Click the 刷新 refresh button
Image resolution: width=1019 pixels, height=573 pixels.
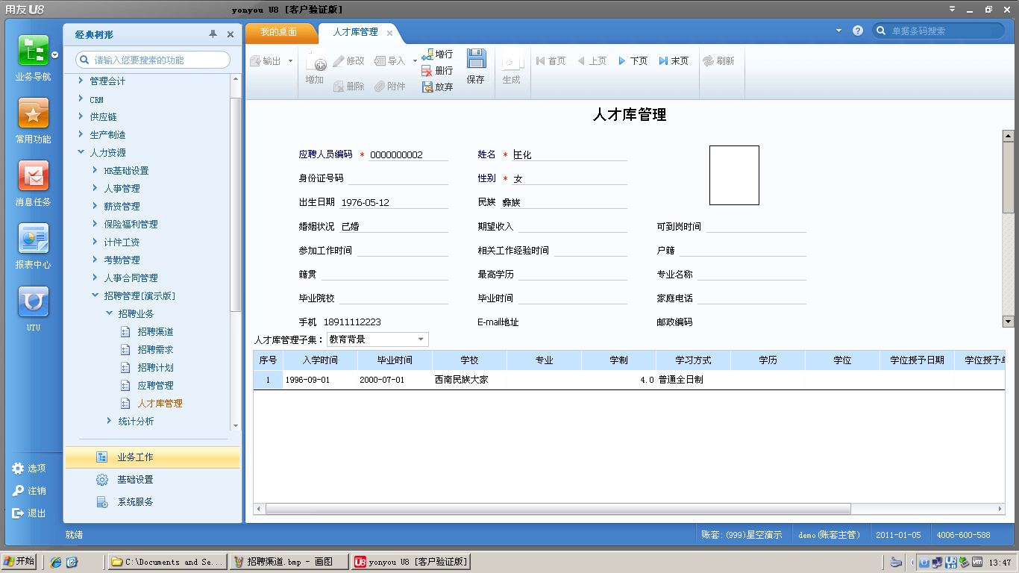(718, 61)
